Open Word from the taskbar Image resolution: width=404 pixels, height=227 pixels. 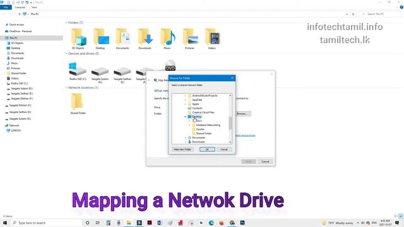160,223
